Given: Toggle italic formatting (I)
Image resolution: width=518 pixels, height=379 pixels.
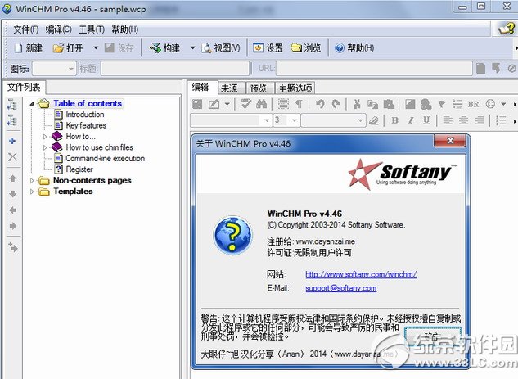Looking at the screenshot, I should 410,120.
